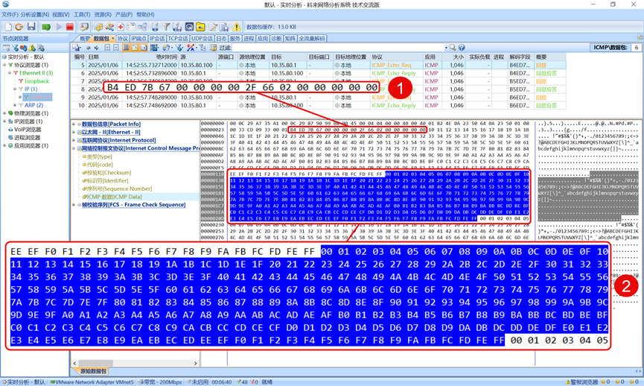The height and width of the screenshot is (386, 644).
Task: Click the New file toolbar icon
Action: [x=7, y=27]
